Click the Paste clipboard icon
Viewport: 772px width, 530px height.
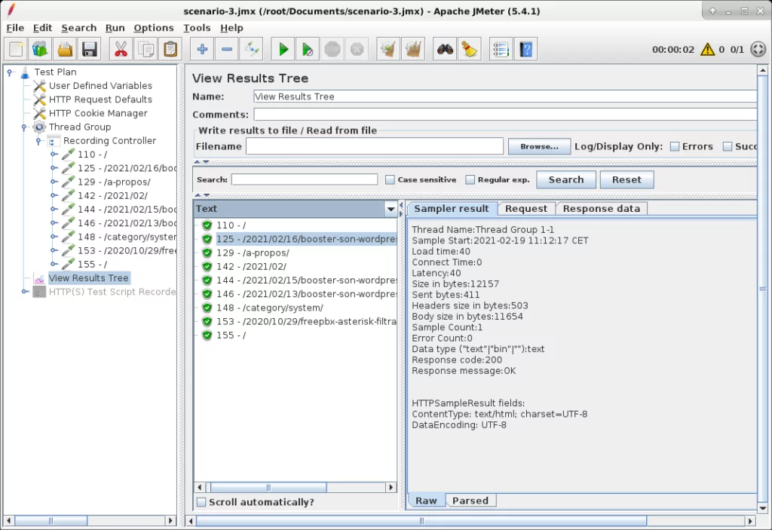[170, 49]
